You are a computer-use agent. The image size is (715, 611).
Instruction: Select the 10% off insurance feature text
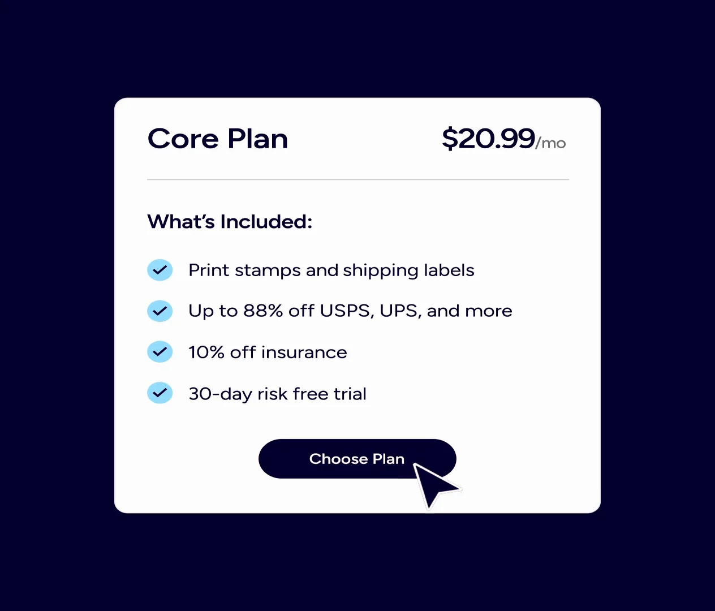pyautogui.click(x=268, y=352)
